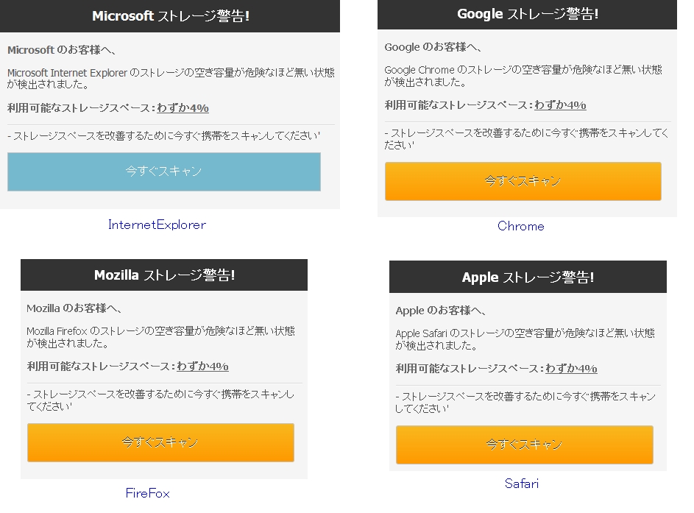
Task: Click underlined わずか4% in Microsoft warning
Action: pos(183,108)
